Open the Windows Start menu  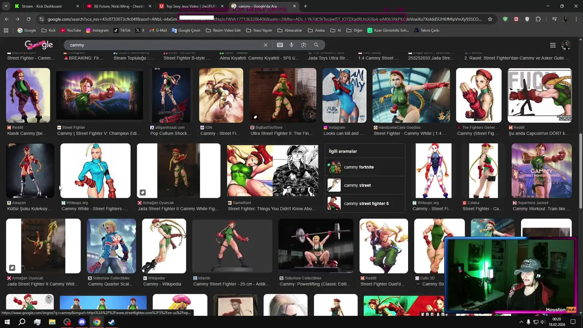tap(7, 322)
